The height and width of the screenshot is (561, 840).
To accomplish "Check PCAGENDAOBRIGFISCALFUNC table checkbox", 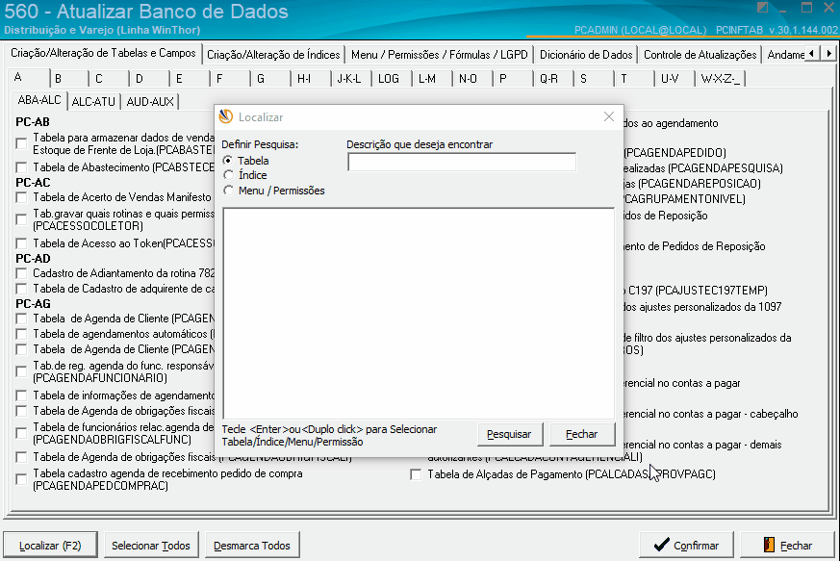I will click(x=21, y=433).
